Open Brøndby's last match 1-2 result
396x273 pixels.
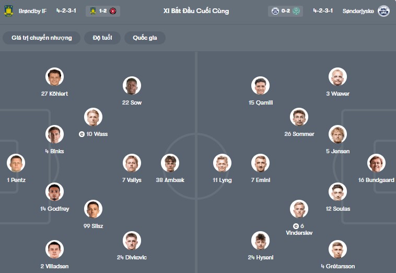point(103,11)
